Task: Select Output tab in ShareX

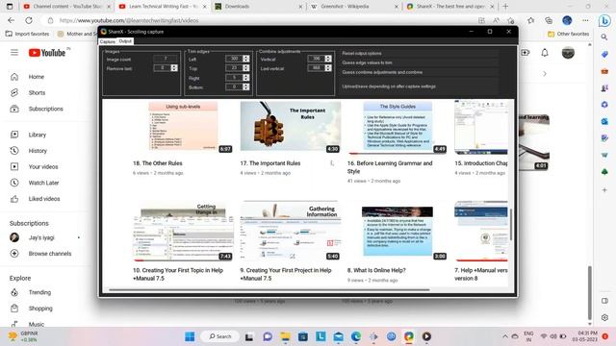Action: click(x=125, y=41)
